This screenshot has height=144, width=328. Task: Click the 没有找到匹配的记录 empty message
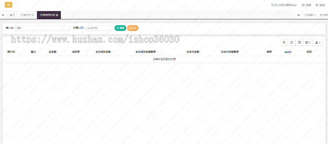pyautogui.click(x=164, y=59)
